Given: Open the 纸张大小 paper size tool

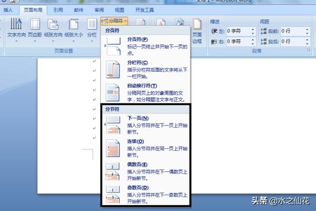Looking at the screenshot, I should point(74,30).
